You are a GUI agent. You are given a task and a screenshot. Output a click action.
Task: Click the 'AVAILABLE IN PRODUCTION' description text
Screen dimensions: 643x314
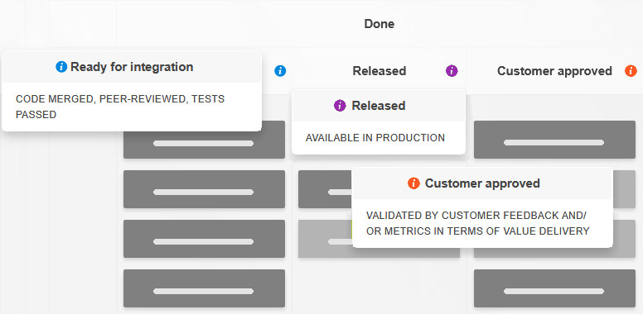point(375,138)
